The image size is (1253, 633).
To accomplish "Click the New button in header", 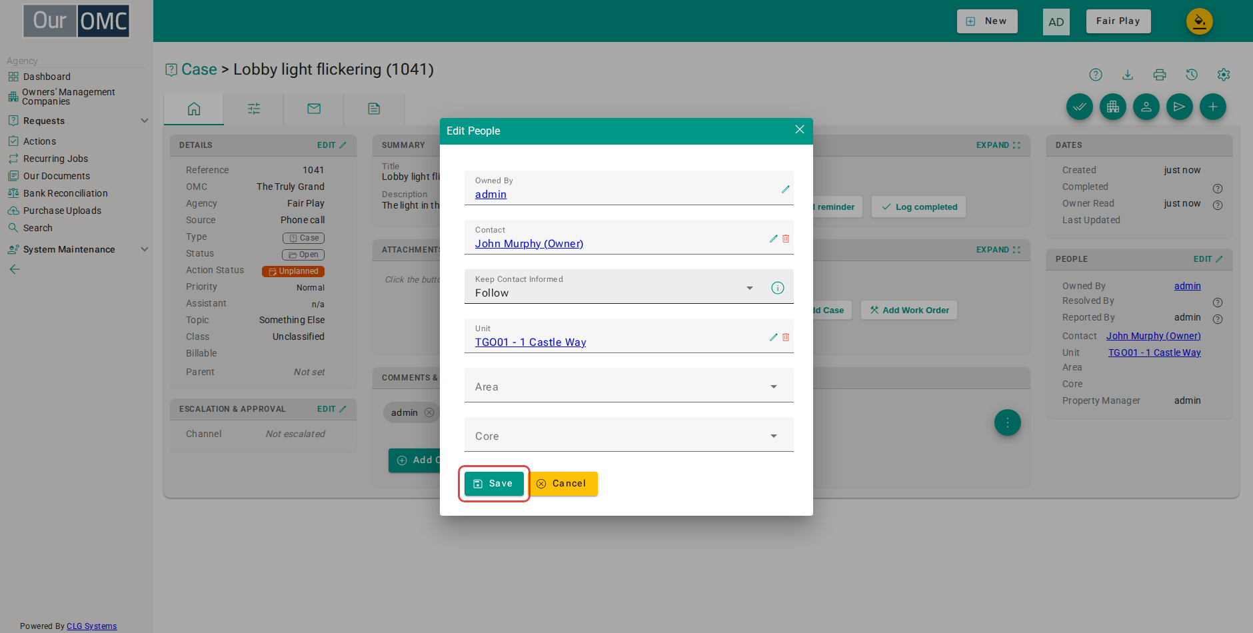I will click(987, 21).
